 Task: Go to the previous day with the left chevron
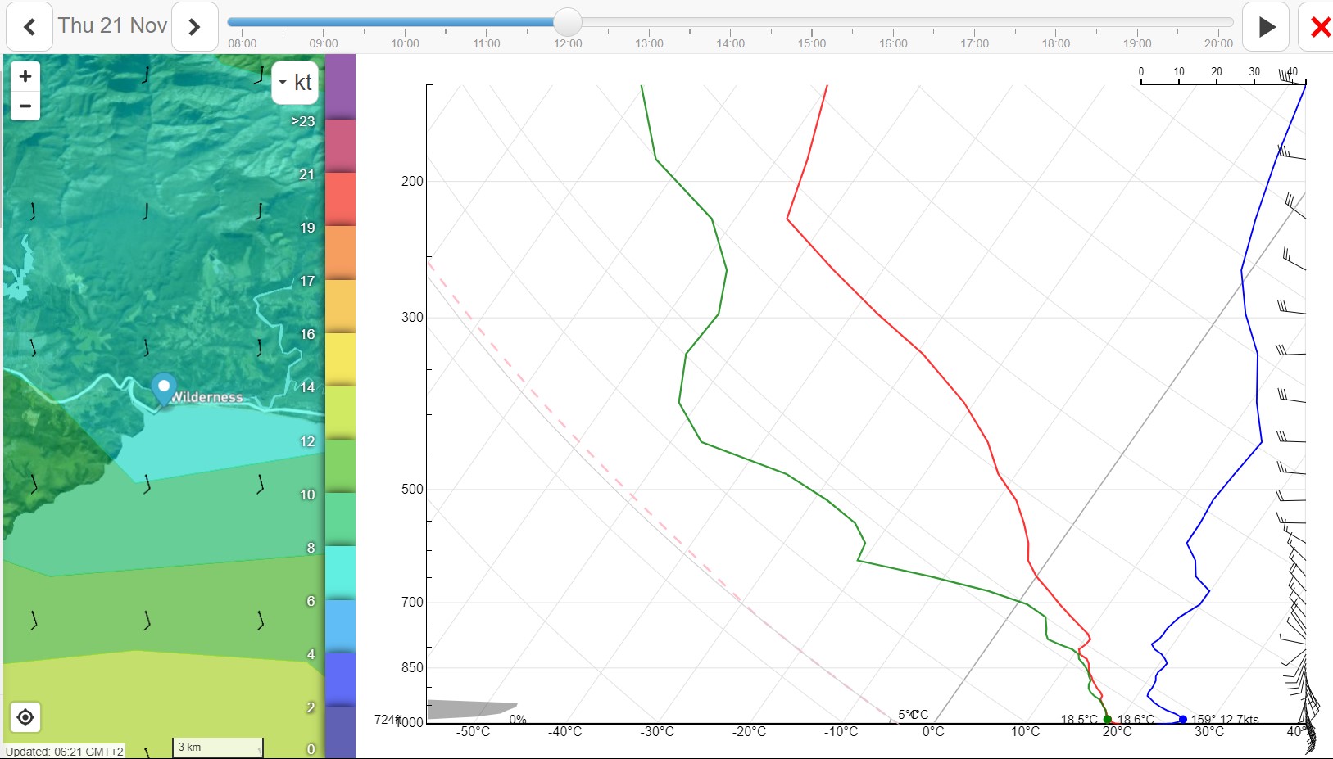[29, 27]
